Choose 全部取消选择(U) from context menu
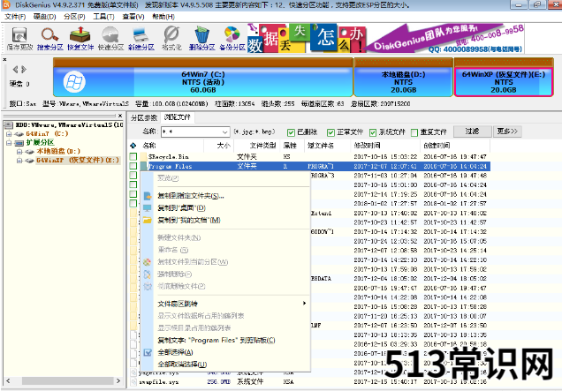The width and height of the screenshot is (562, 391). (x=182, y=365)
